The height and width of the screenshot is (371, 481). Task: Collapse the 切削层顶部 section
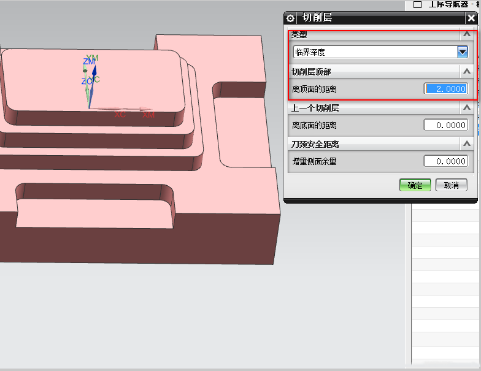[x=467, y=71]
